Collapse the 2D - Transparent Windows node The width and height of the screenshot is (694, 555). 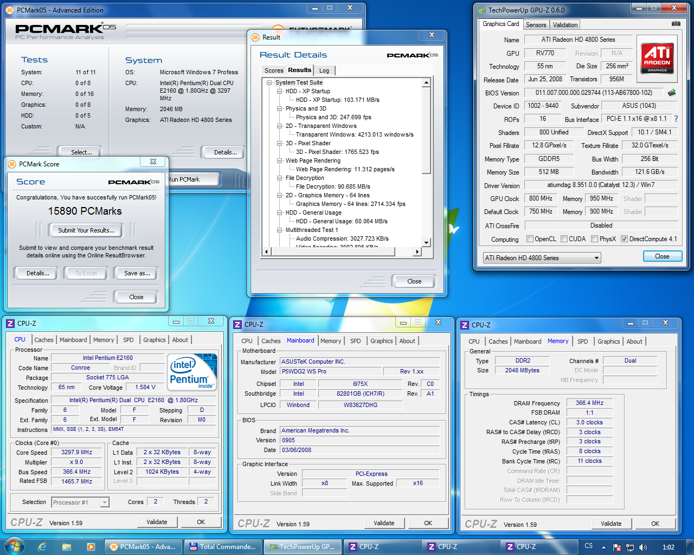tap(280, 126)
